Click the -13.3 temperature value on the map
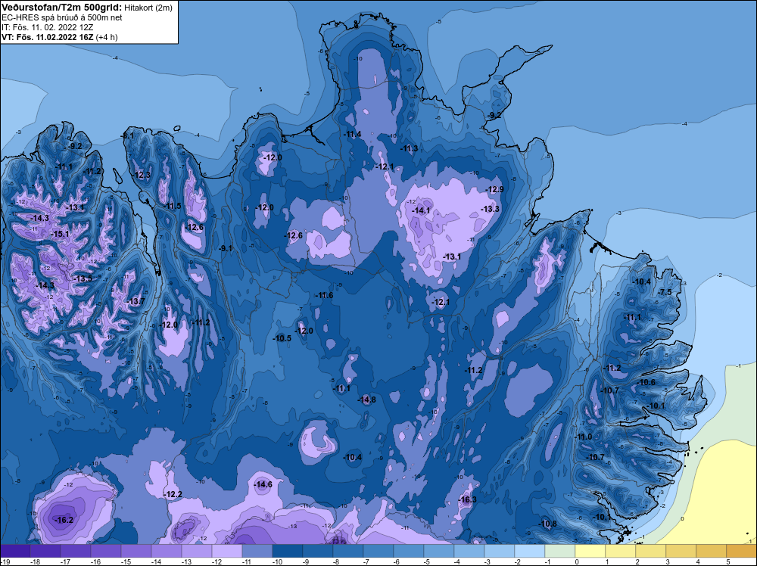This screenshot has width=757, height=566. pos(491,209)
